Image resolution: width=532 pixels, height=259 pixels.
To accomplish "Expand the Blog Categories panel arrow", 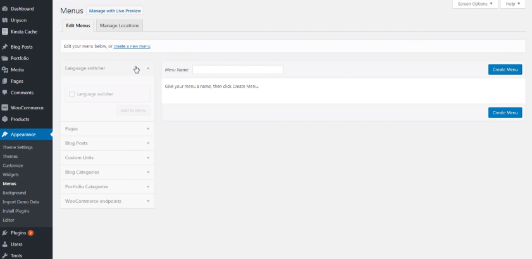I will point(148,172).
